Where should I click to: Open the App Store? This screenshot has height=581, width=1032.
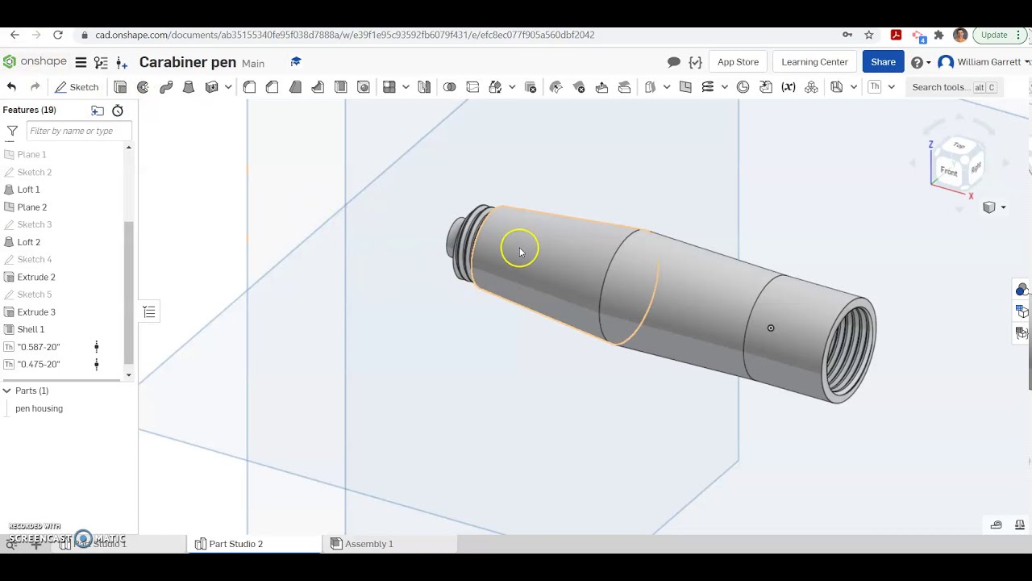[x=738, y=62]
